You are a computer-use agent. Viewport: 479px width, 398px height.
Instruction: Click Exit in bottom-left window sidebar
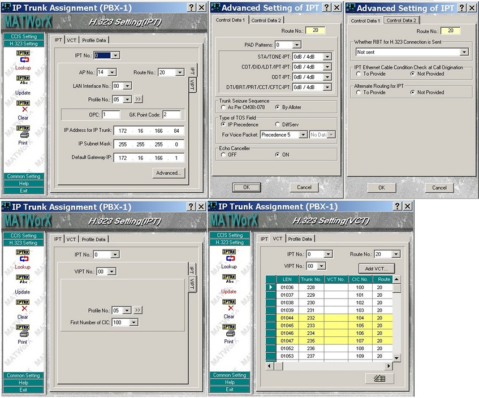(23, 390)
